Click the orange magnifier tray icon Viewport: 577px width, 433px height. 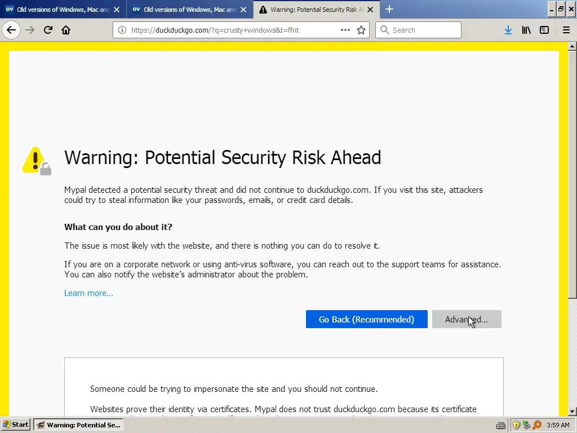pos(537,425)
